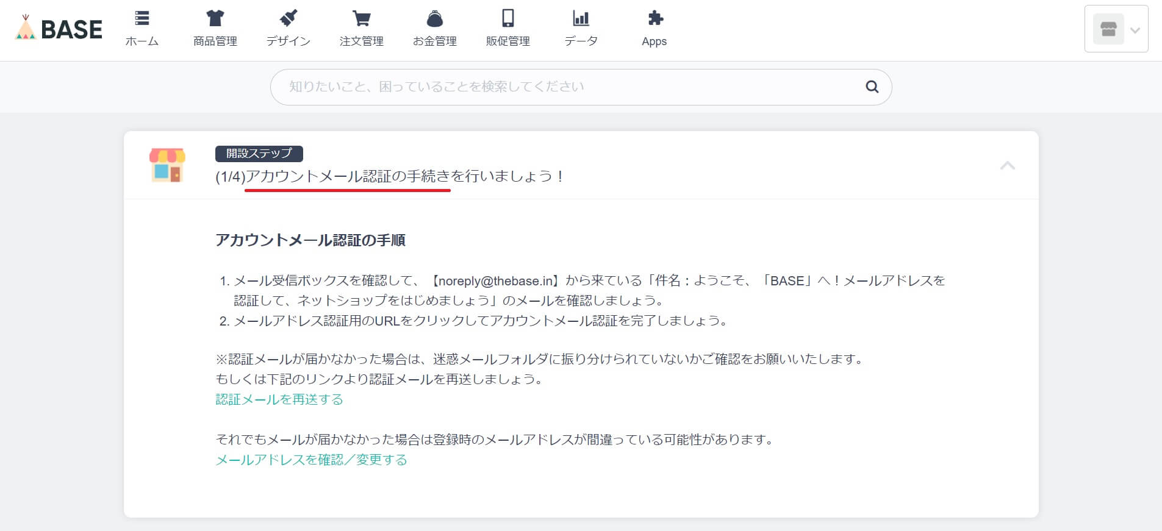Click the 開設ステップ badge
The width and height of the screenshot is (1162, 531).
[x=259, y=154]
